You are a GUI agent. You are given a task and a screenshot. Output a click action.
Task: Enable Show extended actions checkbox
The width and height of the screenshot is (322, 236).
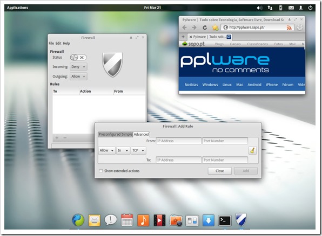pos(101,171)
